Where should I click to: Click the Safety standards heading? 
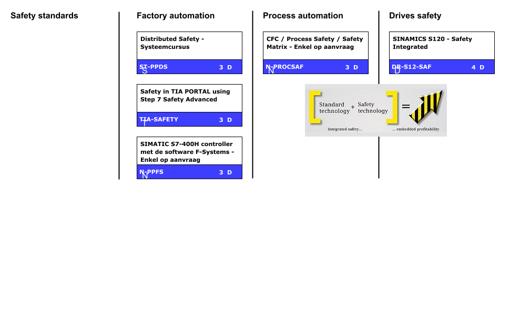pos(44,16)
